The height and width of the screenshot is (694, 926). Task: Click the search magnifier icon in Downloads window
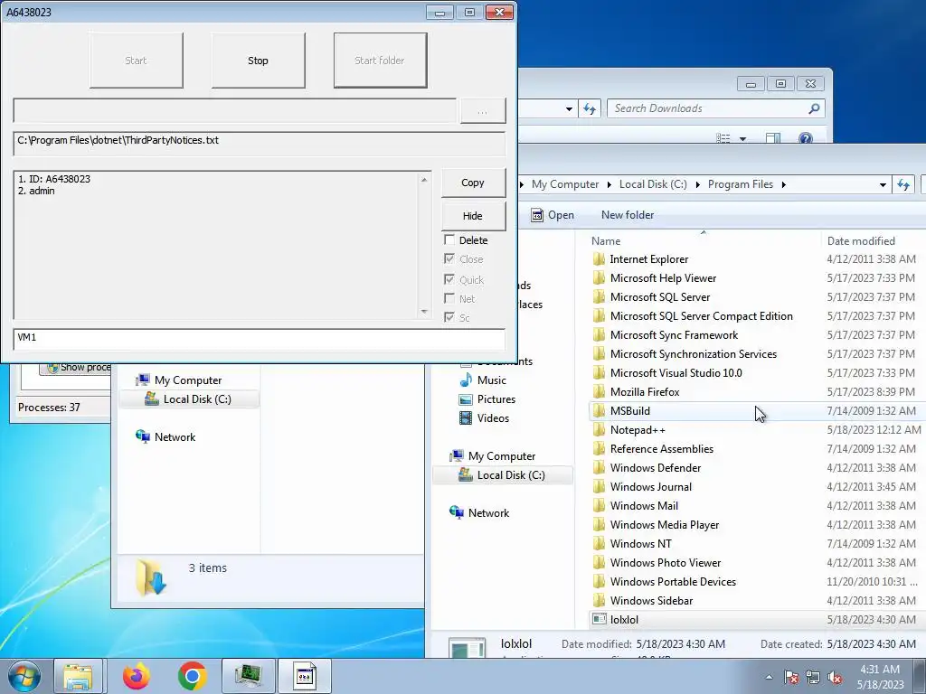815,108
